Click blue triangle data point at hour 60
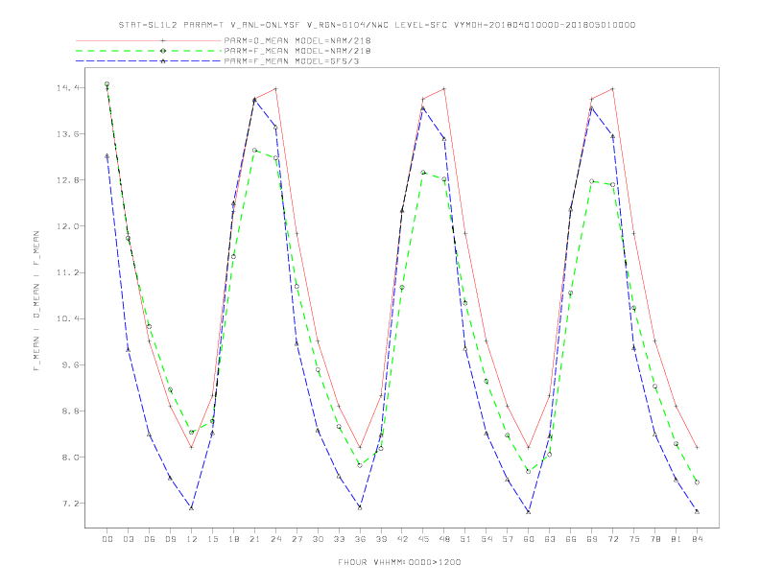 tap(529, 512)
